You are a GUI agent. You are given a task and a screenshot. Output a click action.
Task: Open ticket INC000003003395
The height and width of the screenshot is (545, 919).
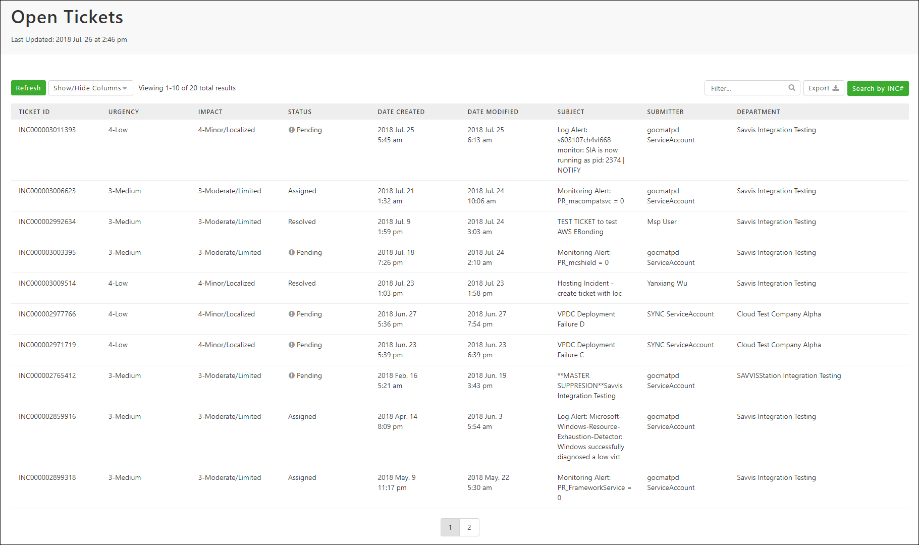click(x=47, y=252)
